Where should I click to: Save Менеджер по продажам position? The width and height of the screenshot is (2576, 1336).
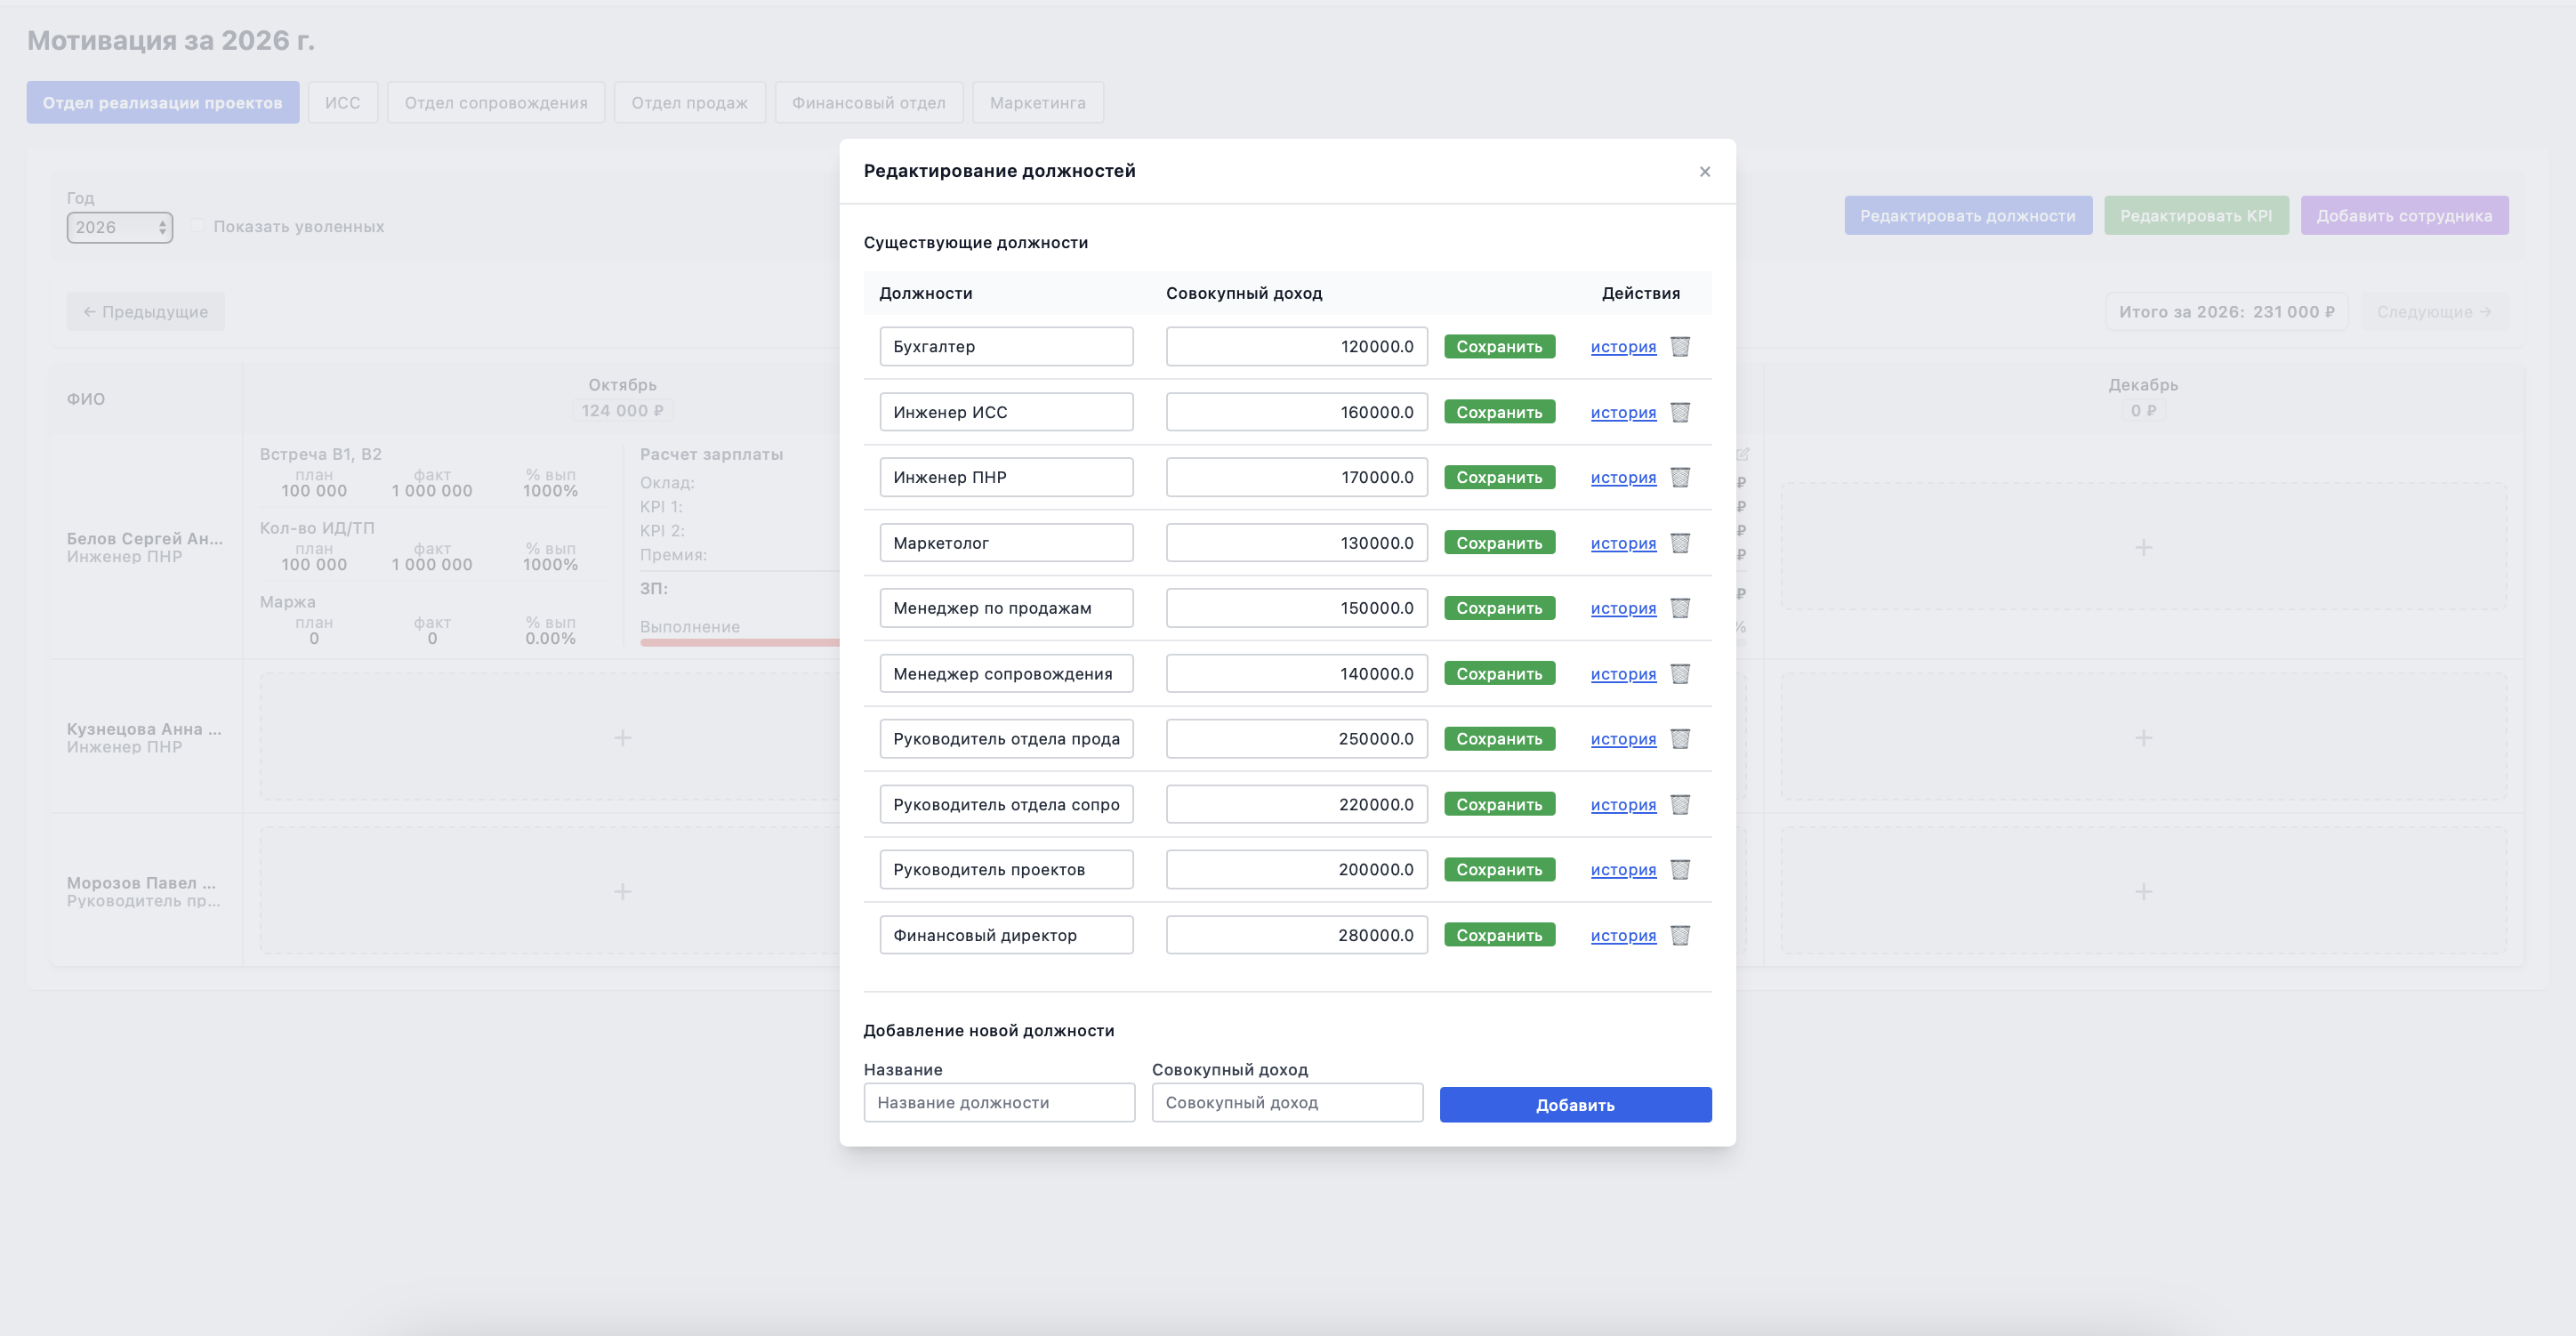1499,608
